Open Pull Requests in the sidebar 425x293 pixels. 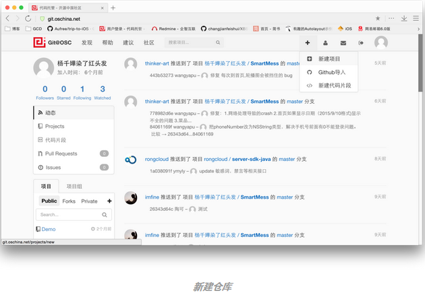(61, 154)
